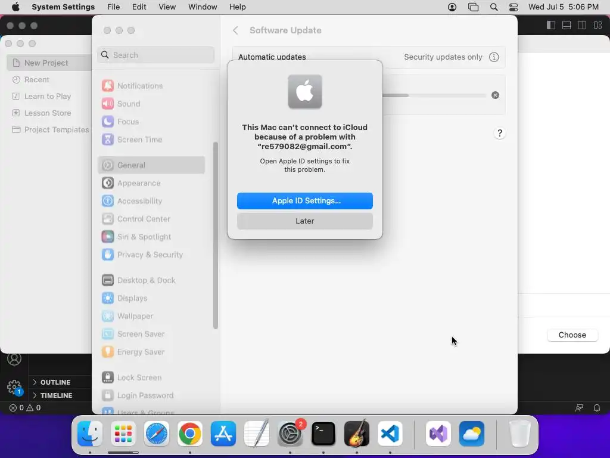Image resolution: width=610 pixels, height=458 pixels.
Task: Click the update download progress bar
Action: [434, 95]
